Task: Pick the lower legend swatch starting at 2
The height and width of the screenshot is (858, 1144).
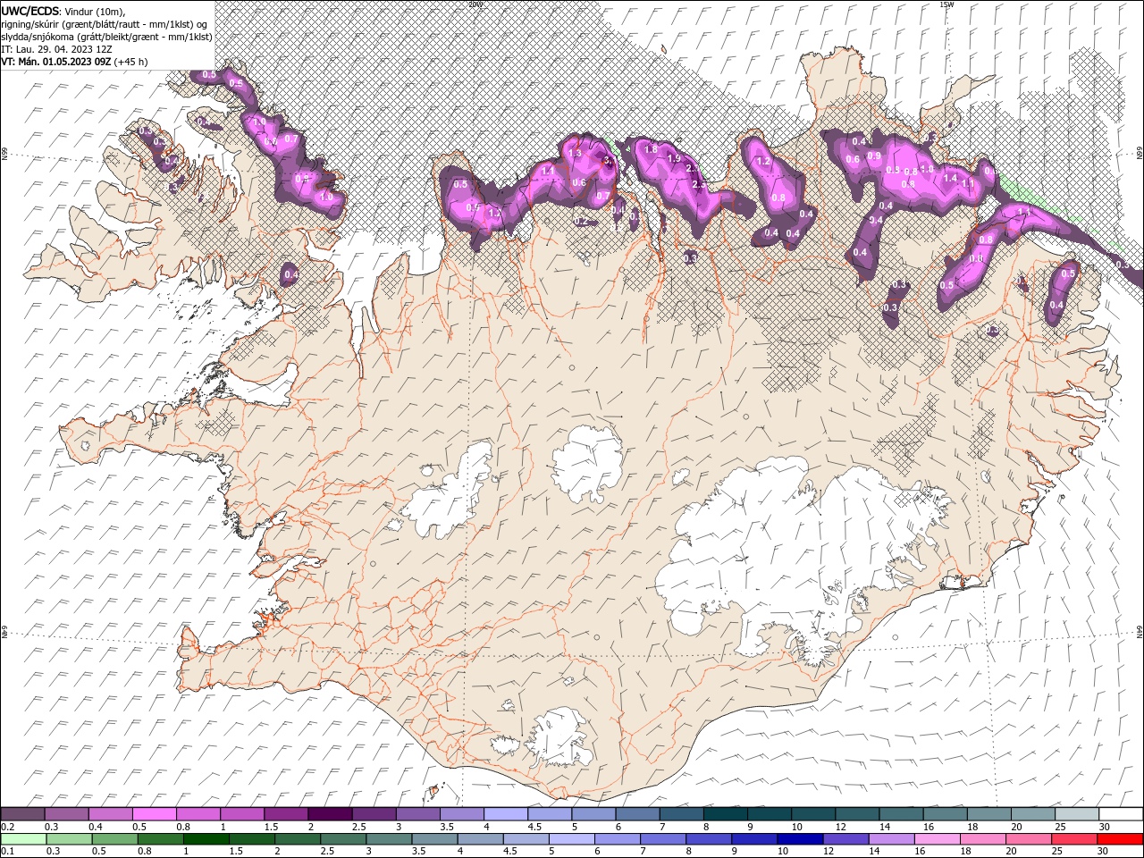Action: tap(297, 839)
